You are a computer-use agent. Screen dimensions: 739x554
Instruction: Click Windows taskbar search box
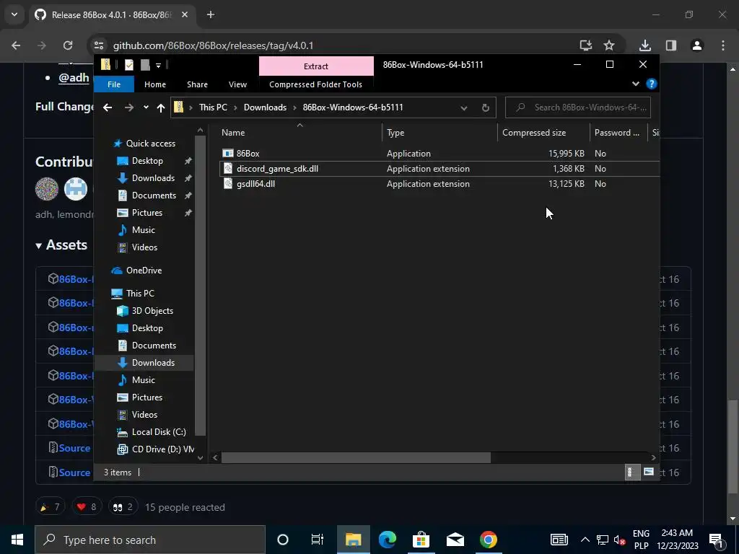(x=150, y=540)
